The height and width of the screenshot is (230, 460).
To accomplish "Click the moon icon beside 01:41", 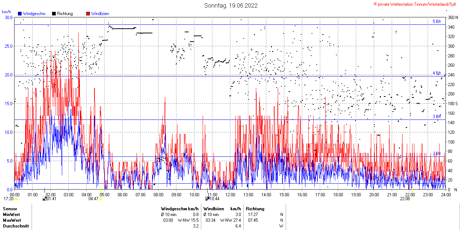I will 45,198.
